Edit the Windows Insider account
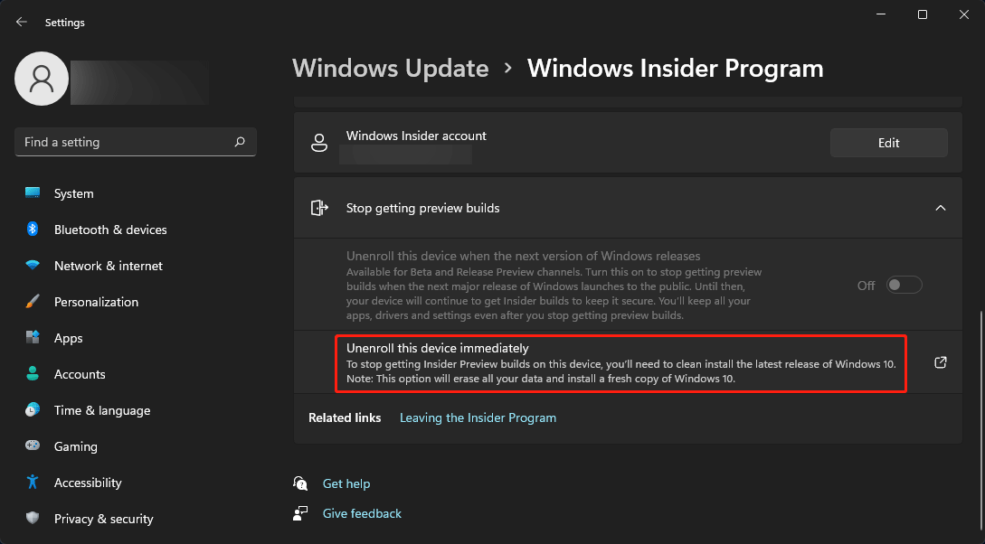 889,143
